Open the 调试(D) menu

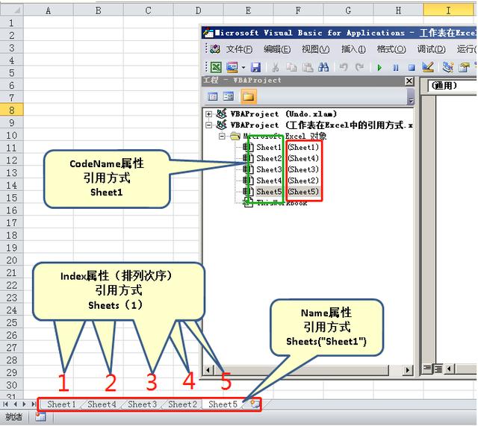[x=431, y=49]
